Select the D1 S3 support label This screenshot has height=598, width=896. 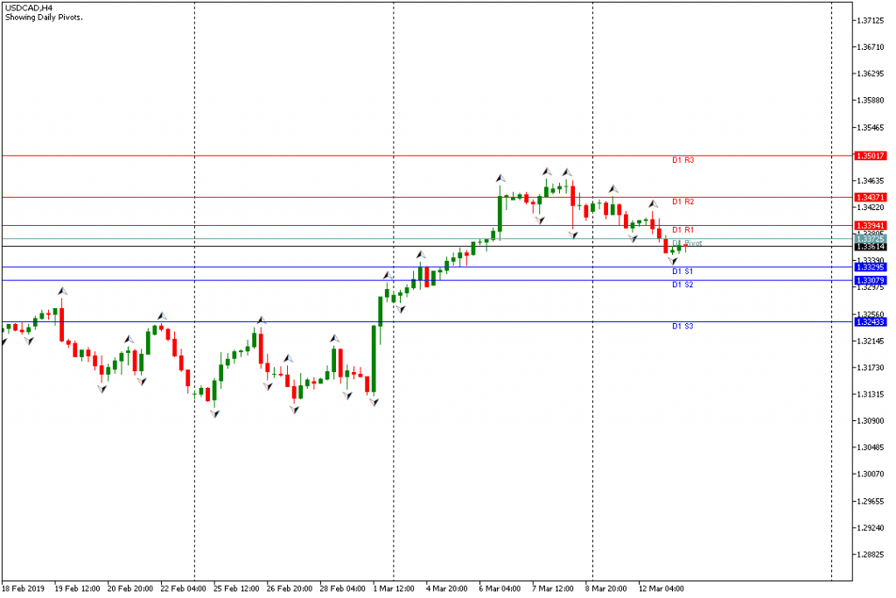[x=682, y=327]
